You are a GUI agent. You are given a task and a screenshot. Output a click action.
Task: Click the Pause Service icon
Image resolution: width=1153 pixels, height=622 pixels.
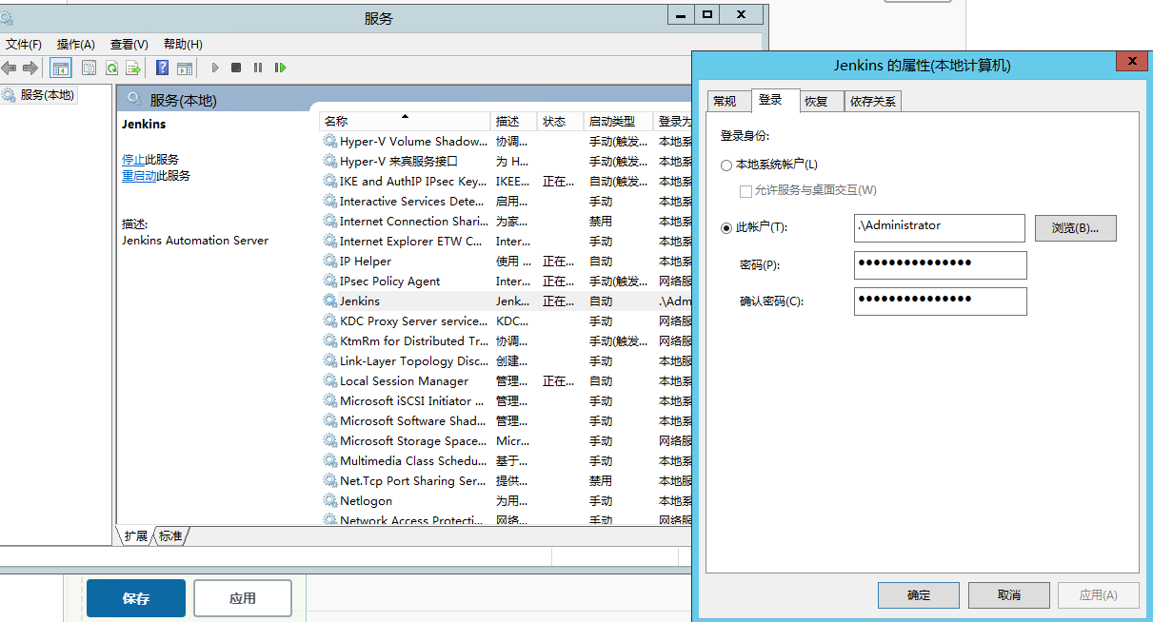[x=258, y=68]
